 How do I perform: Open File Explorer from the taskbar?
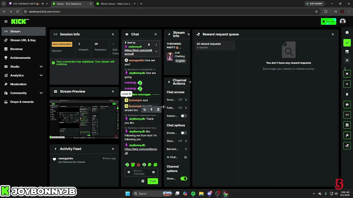click(201, 194)
